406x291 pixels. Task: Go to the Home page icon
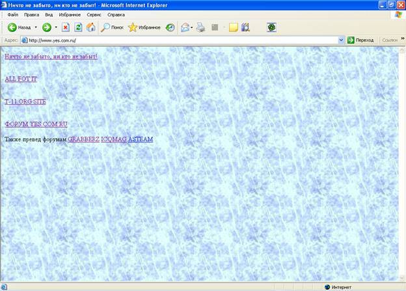91,27
